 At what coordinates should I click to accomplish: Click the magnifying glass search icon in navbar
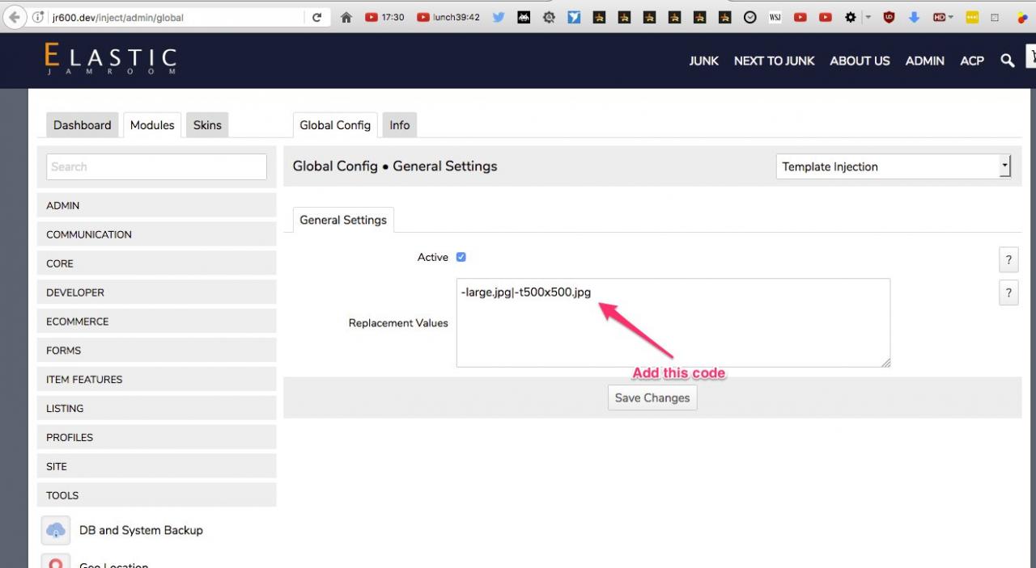(1007, 61)
